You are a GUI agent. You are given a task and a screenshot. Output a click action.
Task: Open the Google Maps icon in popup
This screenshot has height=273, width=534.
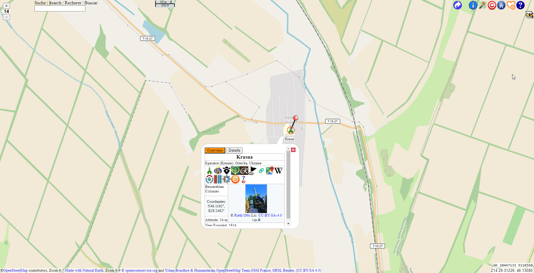(270, 171)
